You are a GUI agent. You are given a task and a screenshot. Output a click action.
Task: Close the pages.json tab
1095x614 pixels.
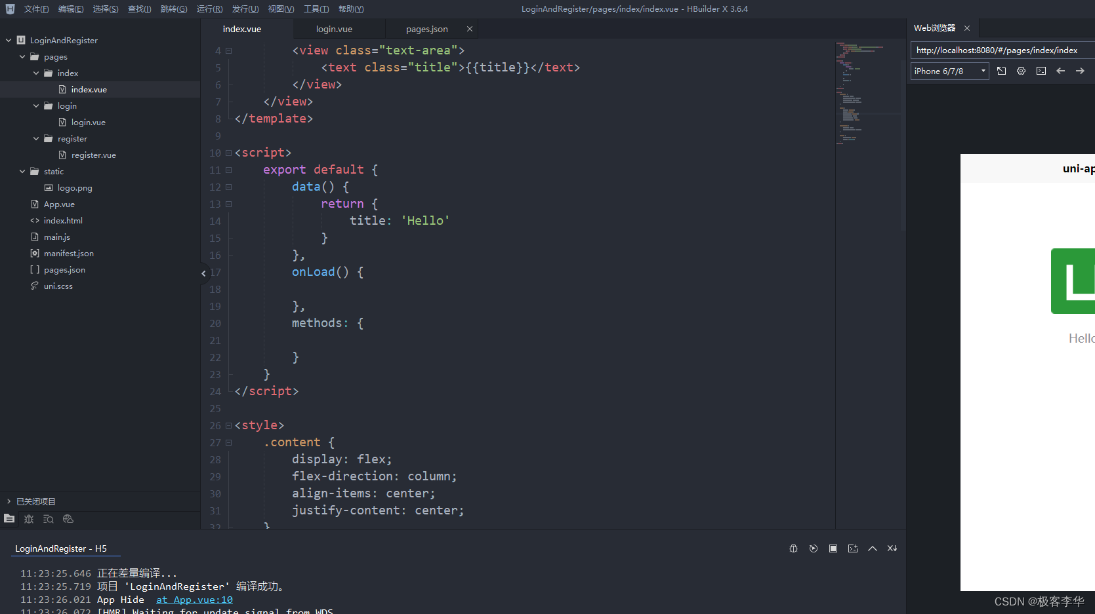point(470,29)
